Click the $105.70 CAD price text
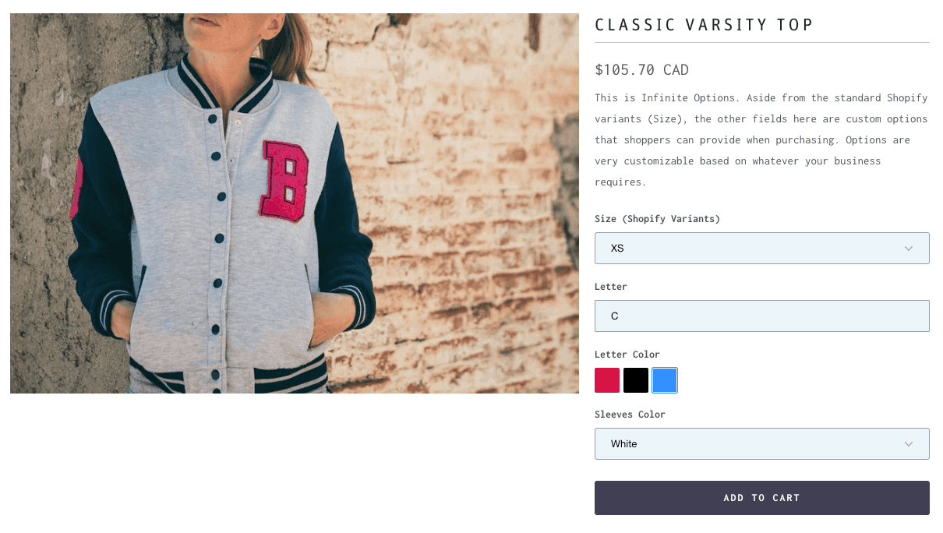 641,70
